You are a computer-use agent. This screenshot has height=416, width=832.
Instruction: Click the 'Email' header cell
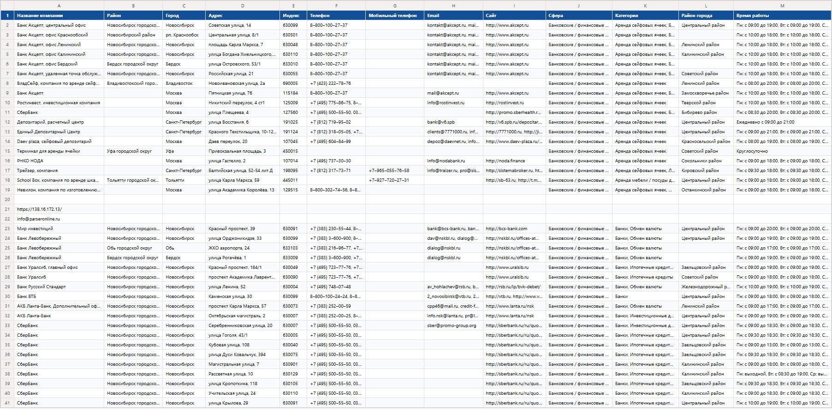(453, 15)
